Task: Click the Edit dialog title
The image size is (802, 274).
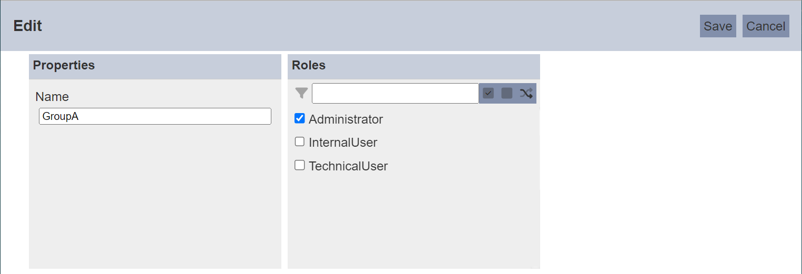Action: pyautogui.click(x=28, y=26)
